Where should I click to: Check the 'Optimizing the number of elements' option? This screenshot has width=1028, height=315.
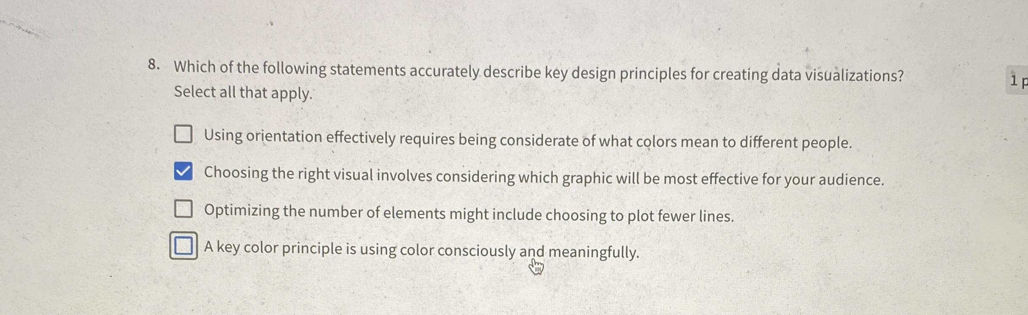(x=184, y=207)
